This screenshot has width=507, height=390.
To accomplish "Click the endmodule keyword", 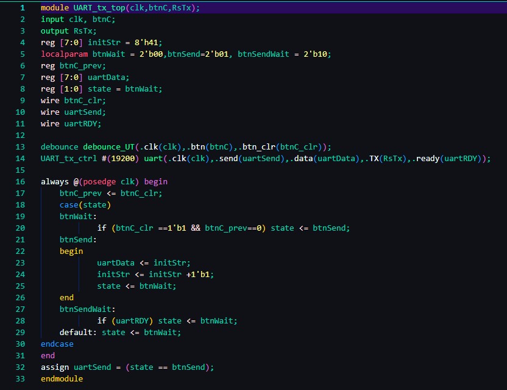I will [x=62, y=379].
